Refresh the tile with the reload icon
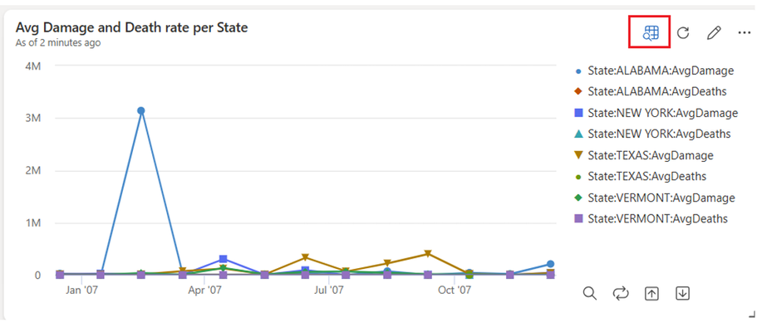 point(683,32)
